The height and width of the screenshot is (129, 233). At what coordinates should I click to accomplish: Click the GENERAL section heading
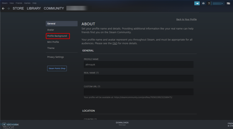[88, 51]
